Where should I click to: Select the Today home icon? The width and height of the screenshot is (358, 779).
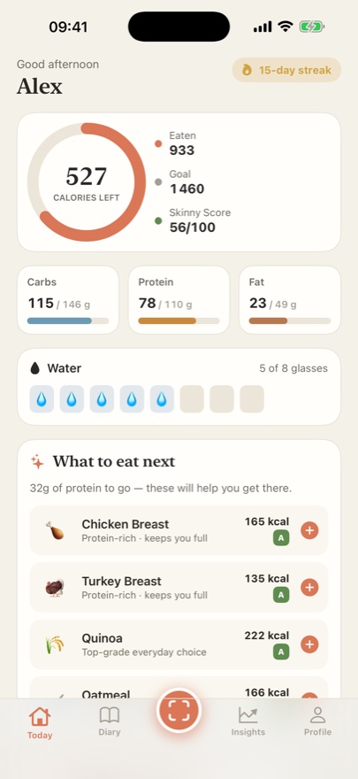(40, 716)
